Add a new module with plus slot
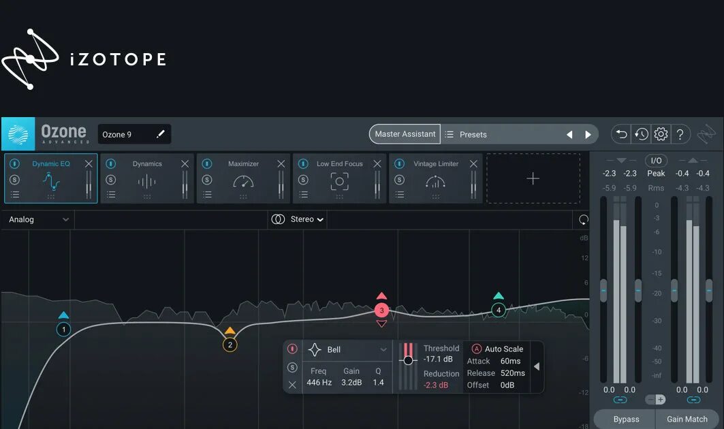Viewport: 724px width, 429px height. (x=533, y=178)
